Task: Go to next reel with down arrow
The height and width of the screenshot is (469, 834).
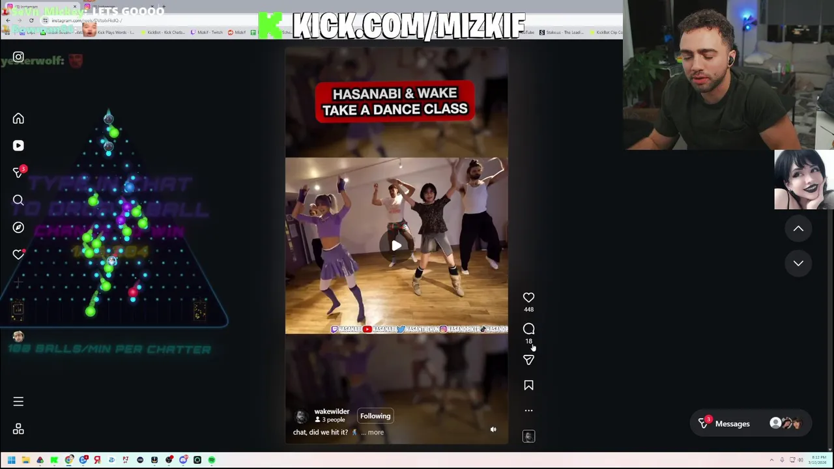Action: (x=798, y=263)
